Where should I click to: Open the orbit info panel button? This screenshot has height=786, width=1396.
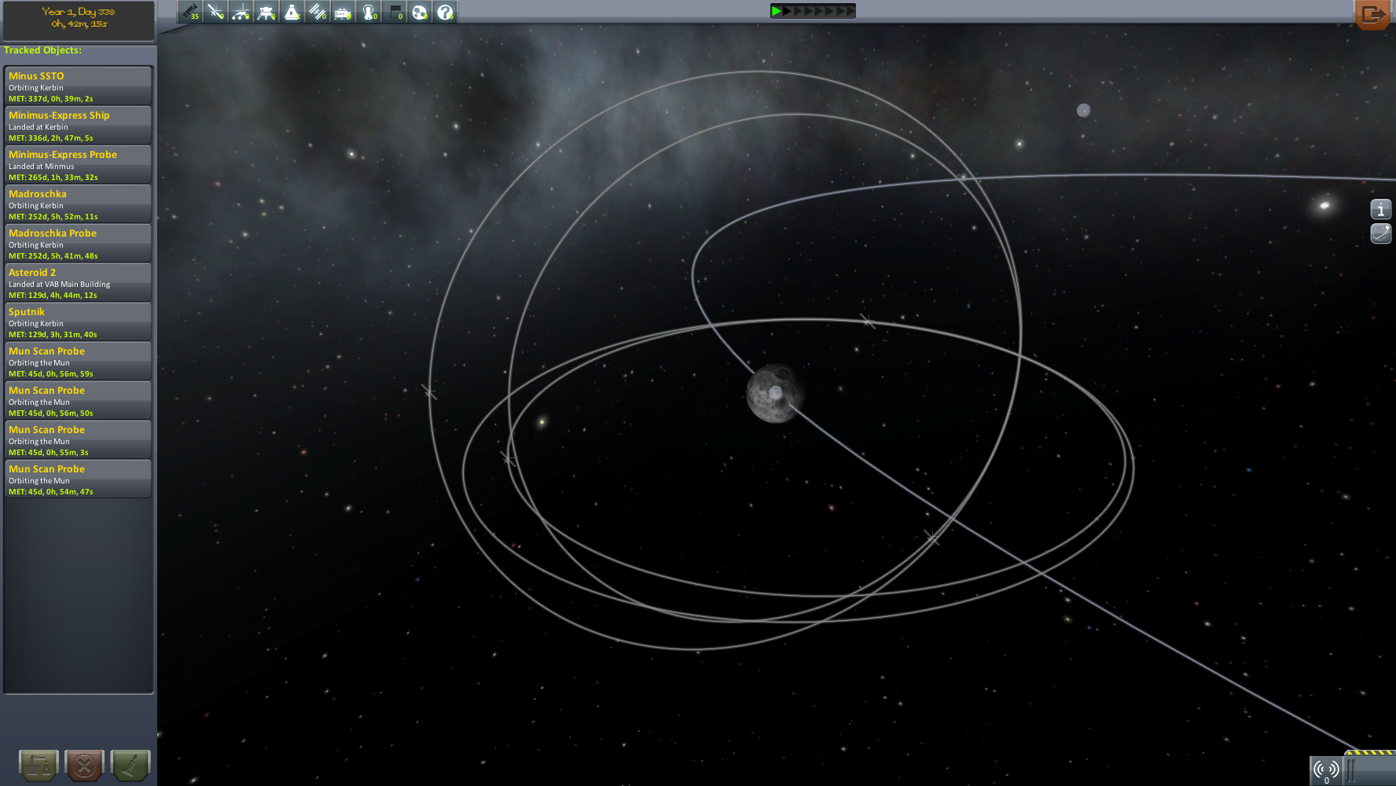(1380, 233)
